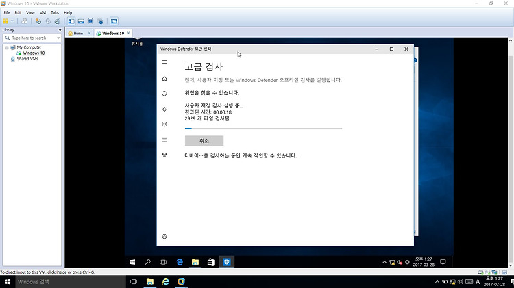
Task: Open host Internet Explorer taskbar icon
Action: pos(166,281)
